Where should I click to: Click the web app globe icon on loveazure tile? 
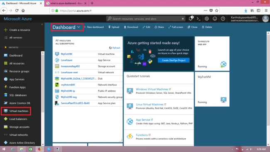pyautogui.click(x=223, y=64)
